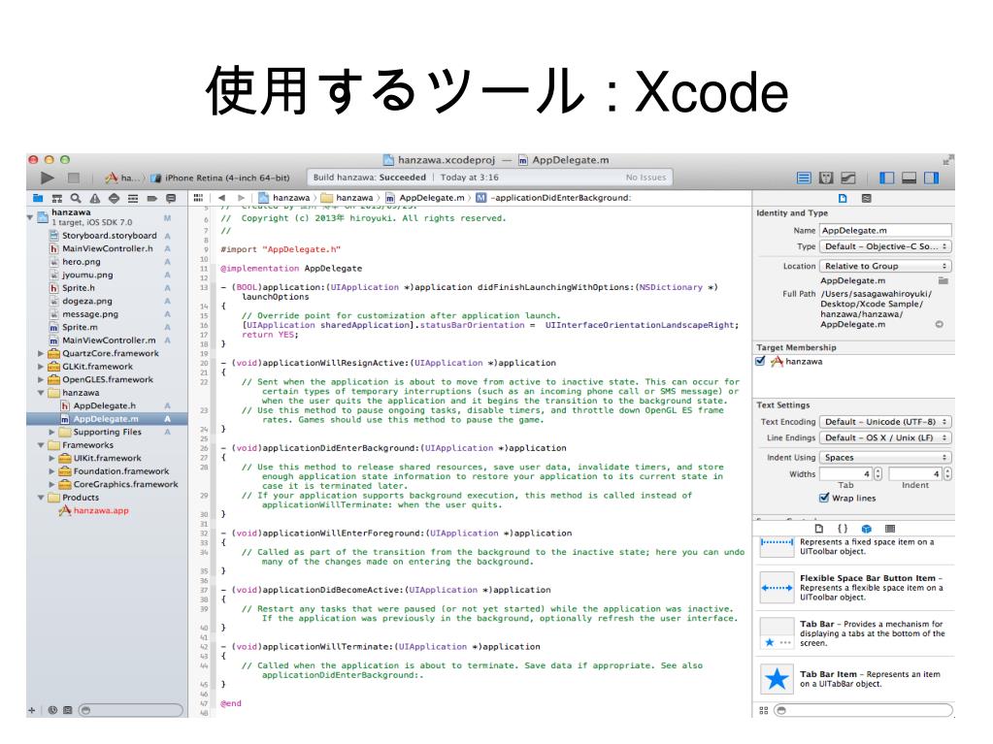Open the Test navigator

114,198
